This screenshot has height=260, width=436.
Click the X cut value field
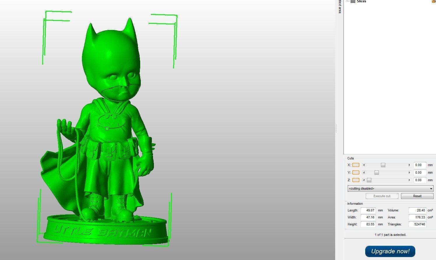point(420,165)
